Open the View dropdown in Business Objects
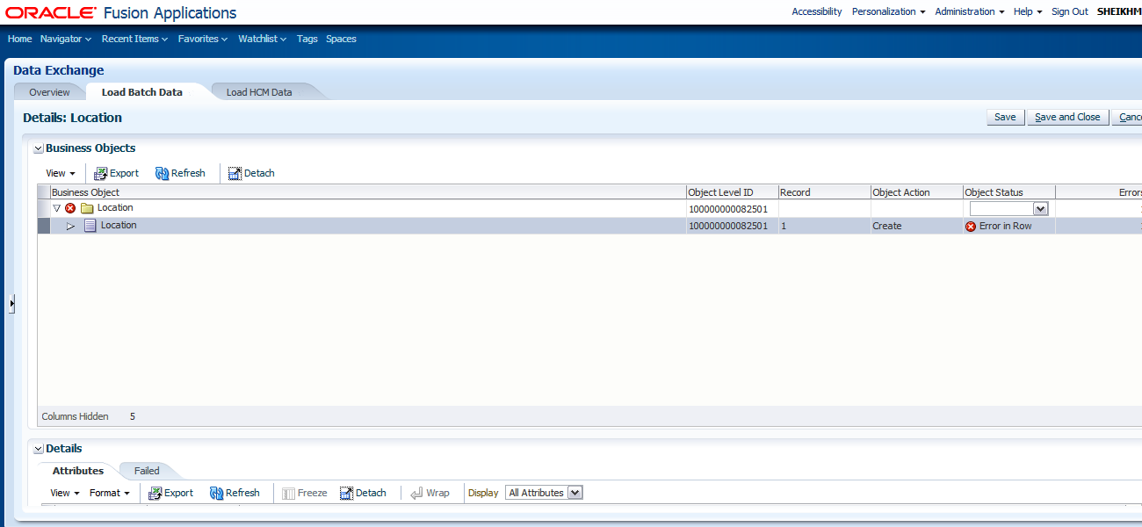 [x=58, y=173]
